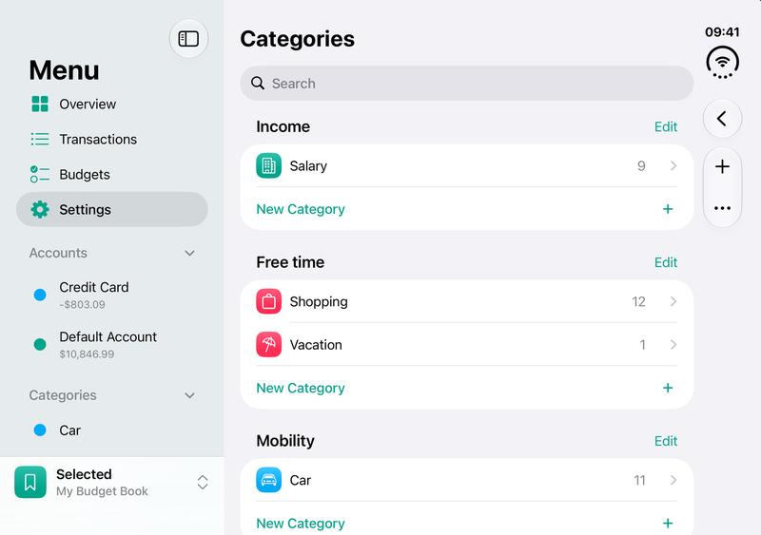Click the plus icon in Mobility New Category row

coord(668,523)
